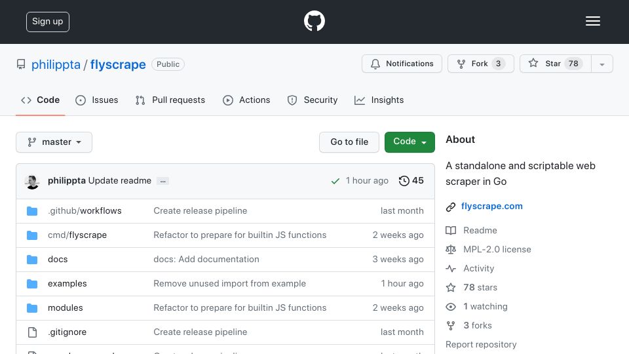The width and height of the screenshot is (629, 354).
Task: Open 'Refactor to prepare' commit for cmd/flyscrape
Action: pyautogui.click(x=240, y=235)
